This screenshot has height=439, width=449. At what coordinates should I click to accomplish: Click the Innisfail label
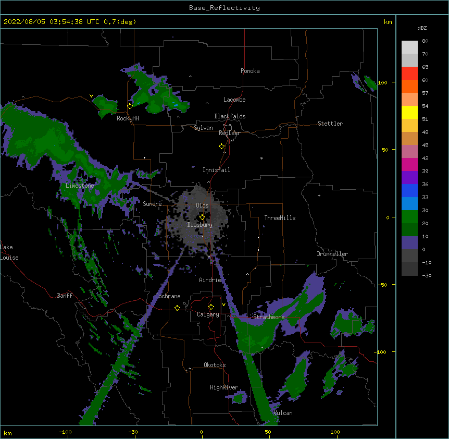[x=216, y=170]
